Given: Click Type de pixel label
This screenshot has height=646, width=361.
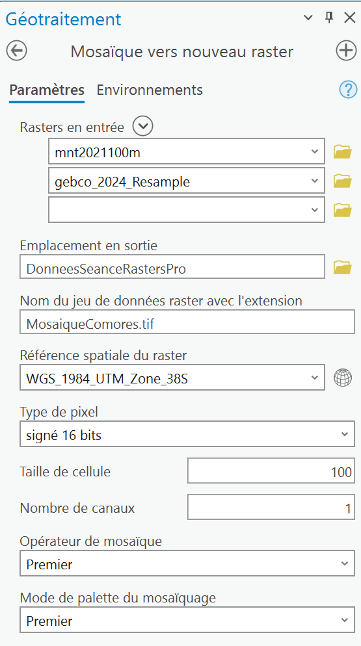Looking at the screenshot, I should pos(59,411).
